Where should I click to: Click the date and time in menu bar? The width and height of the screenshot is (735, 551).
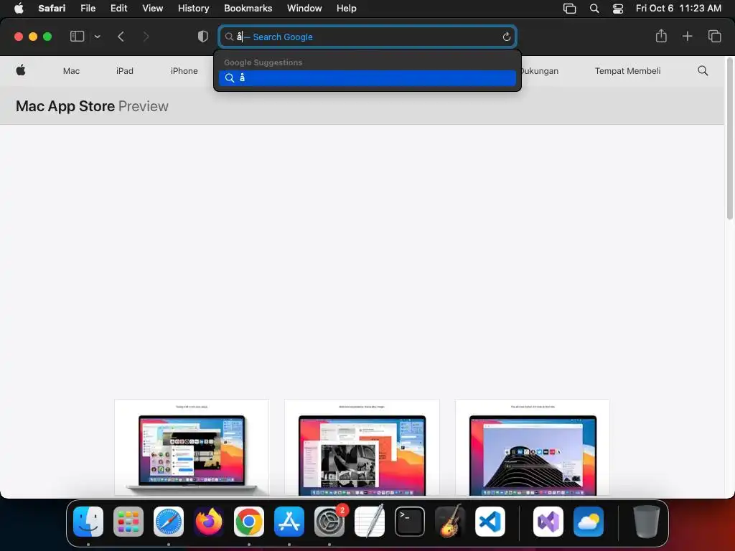click(678, 8)
